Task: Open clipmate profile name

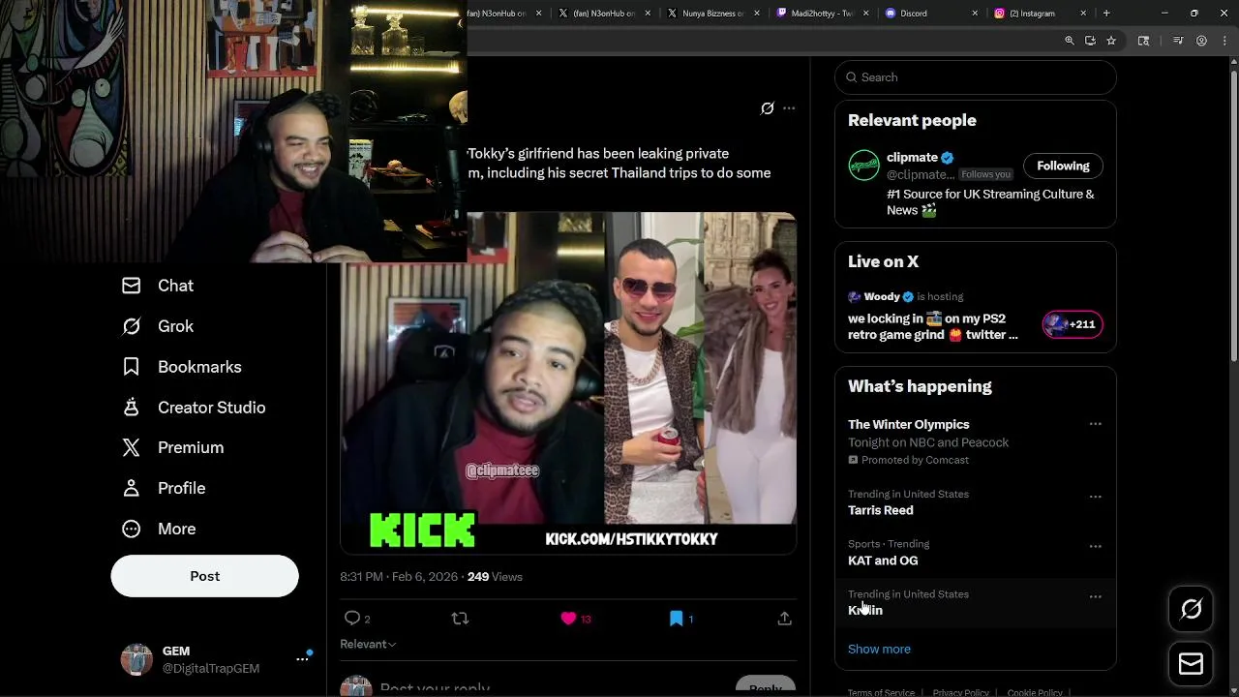Action: coord(912,157)
